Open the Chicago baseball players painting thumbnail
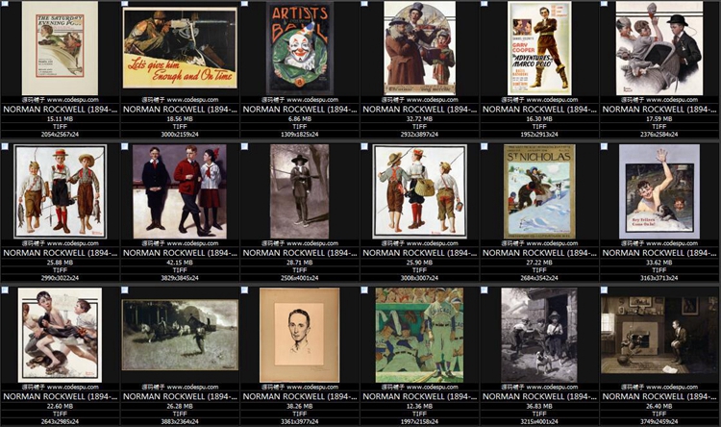The image size is (721, 427). (x=419, y=335)
